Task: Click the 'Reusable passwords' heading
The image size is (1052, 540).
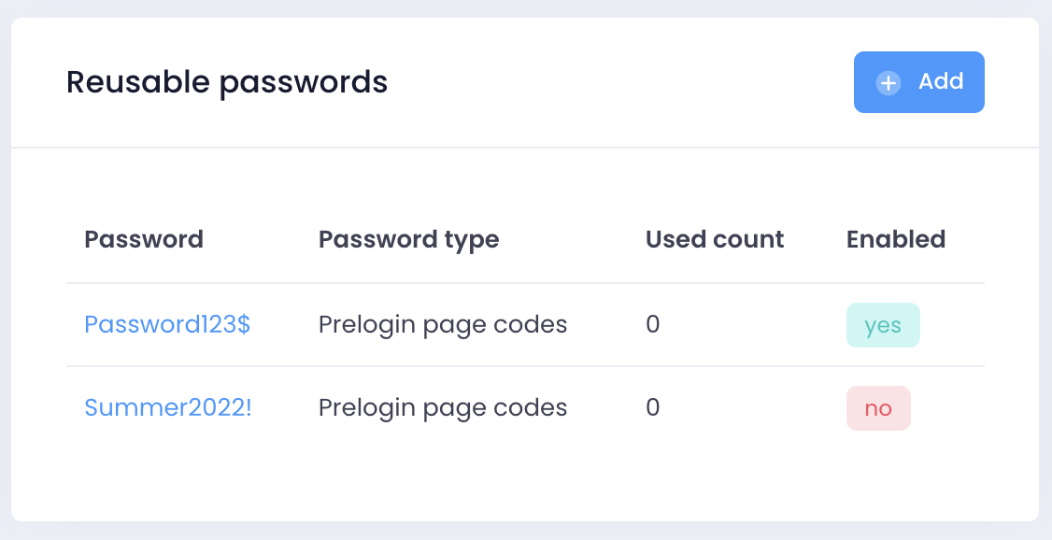Action: pyautogui.click(x=227, y=82)
